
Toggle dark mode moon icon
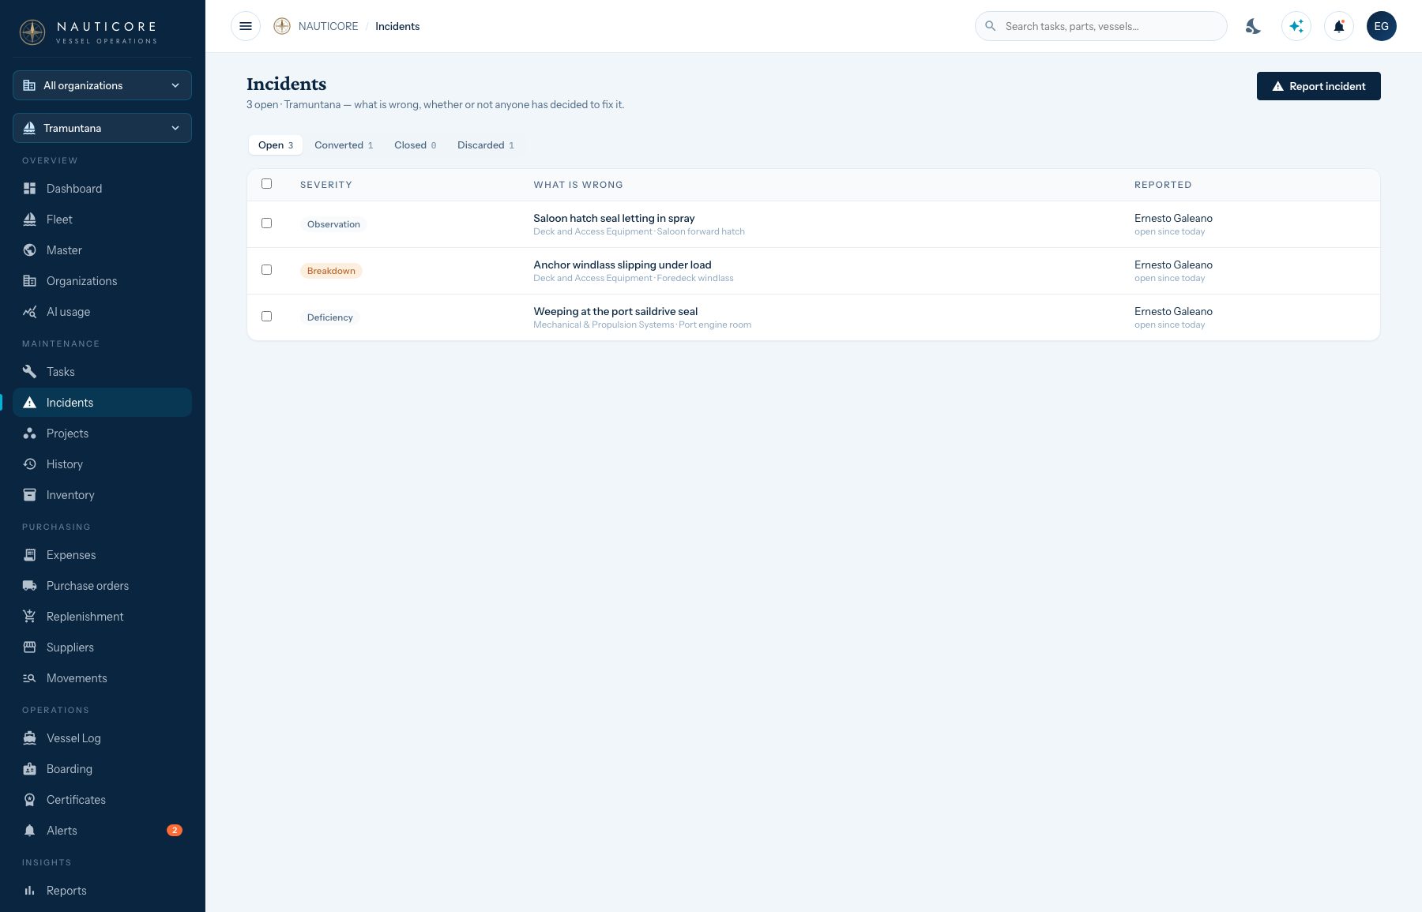(1253, 26)
